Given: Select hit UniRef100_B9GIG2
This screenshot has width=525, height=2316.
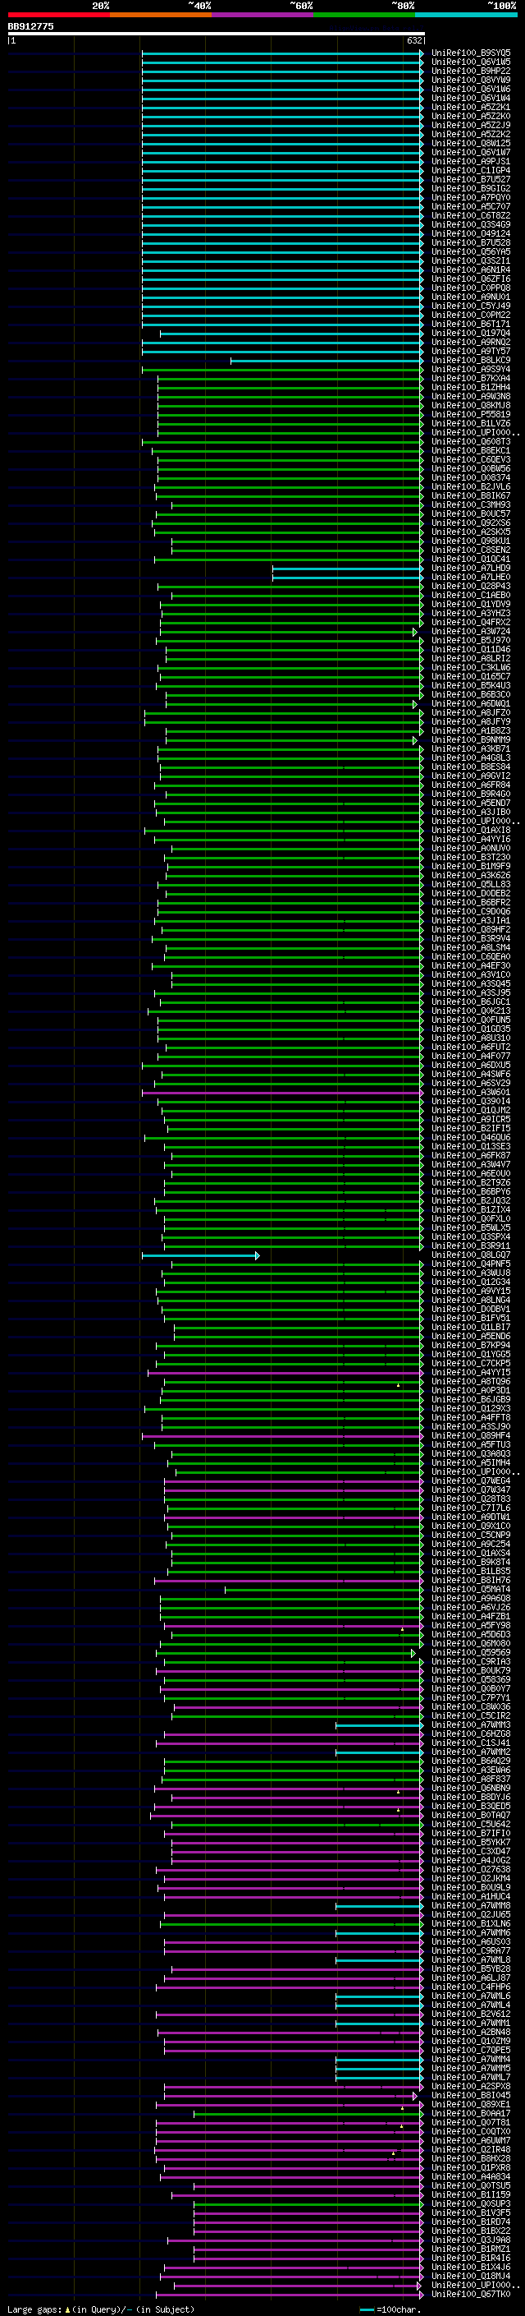Looking at the screenshot, I should point(471,188).
